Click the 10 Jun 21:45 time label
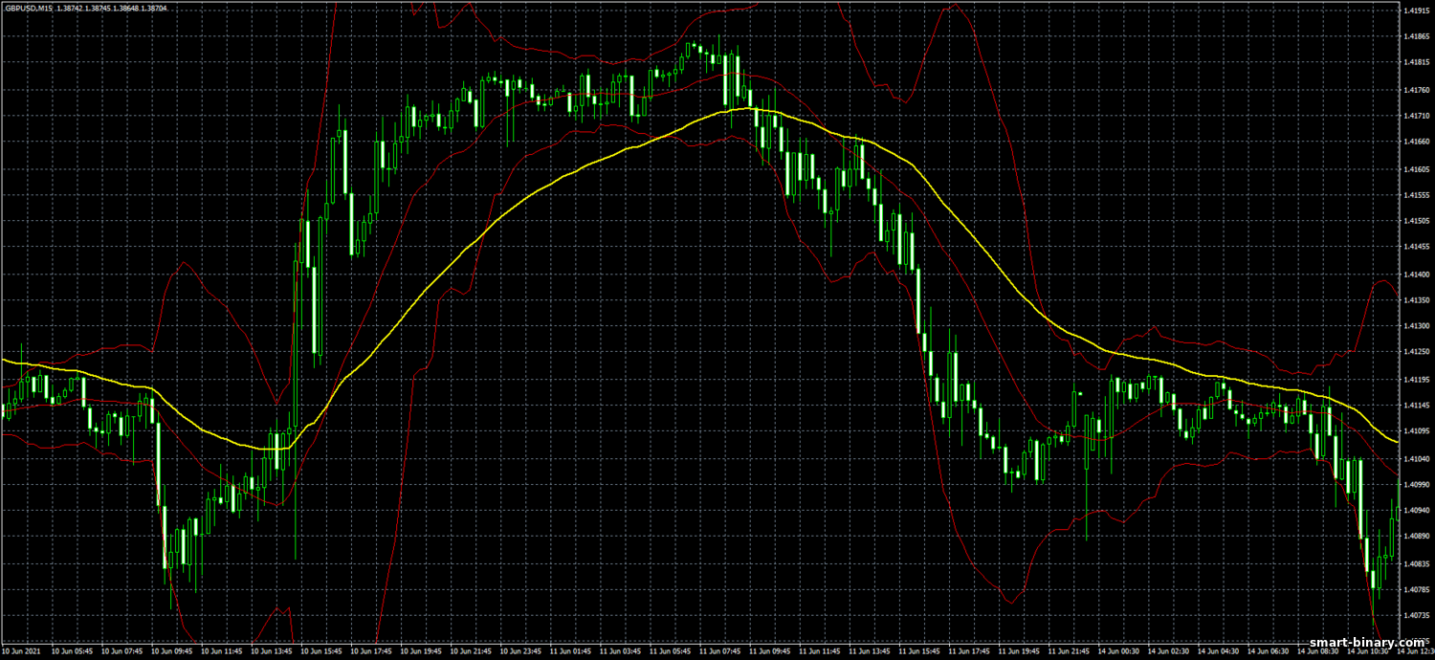This screenshot has height=660, width=1435. point(471,651)
